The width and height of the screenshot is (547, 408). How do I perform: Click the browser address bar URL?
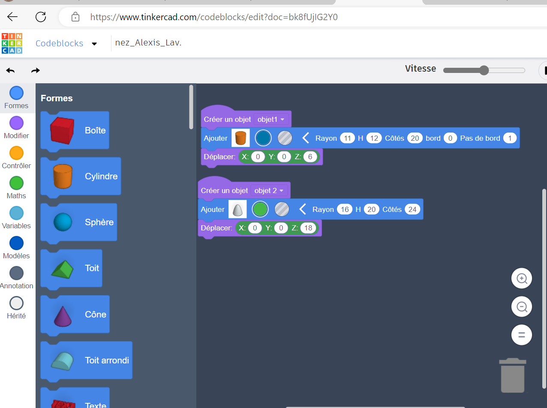point(214,17)
